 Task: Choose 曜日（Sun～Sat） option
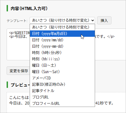coord(62,72)
